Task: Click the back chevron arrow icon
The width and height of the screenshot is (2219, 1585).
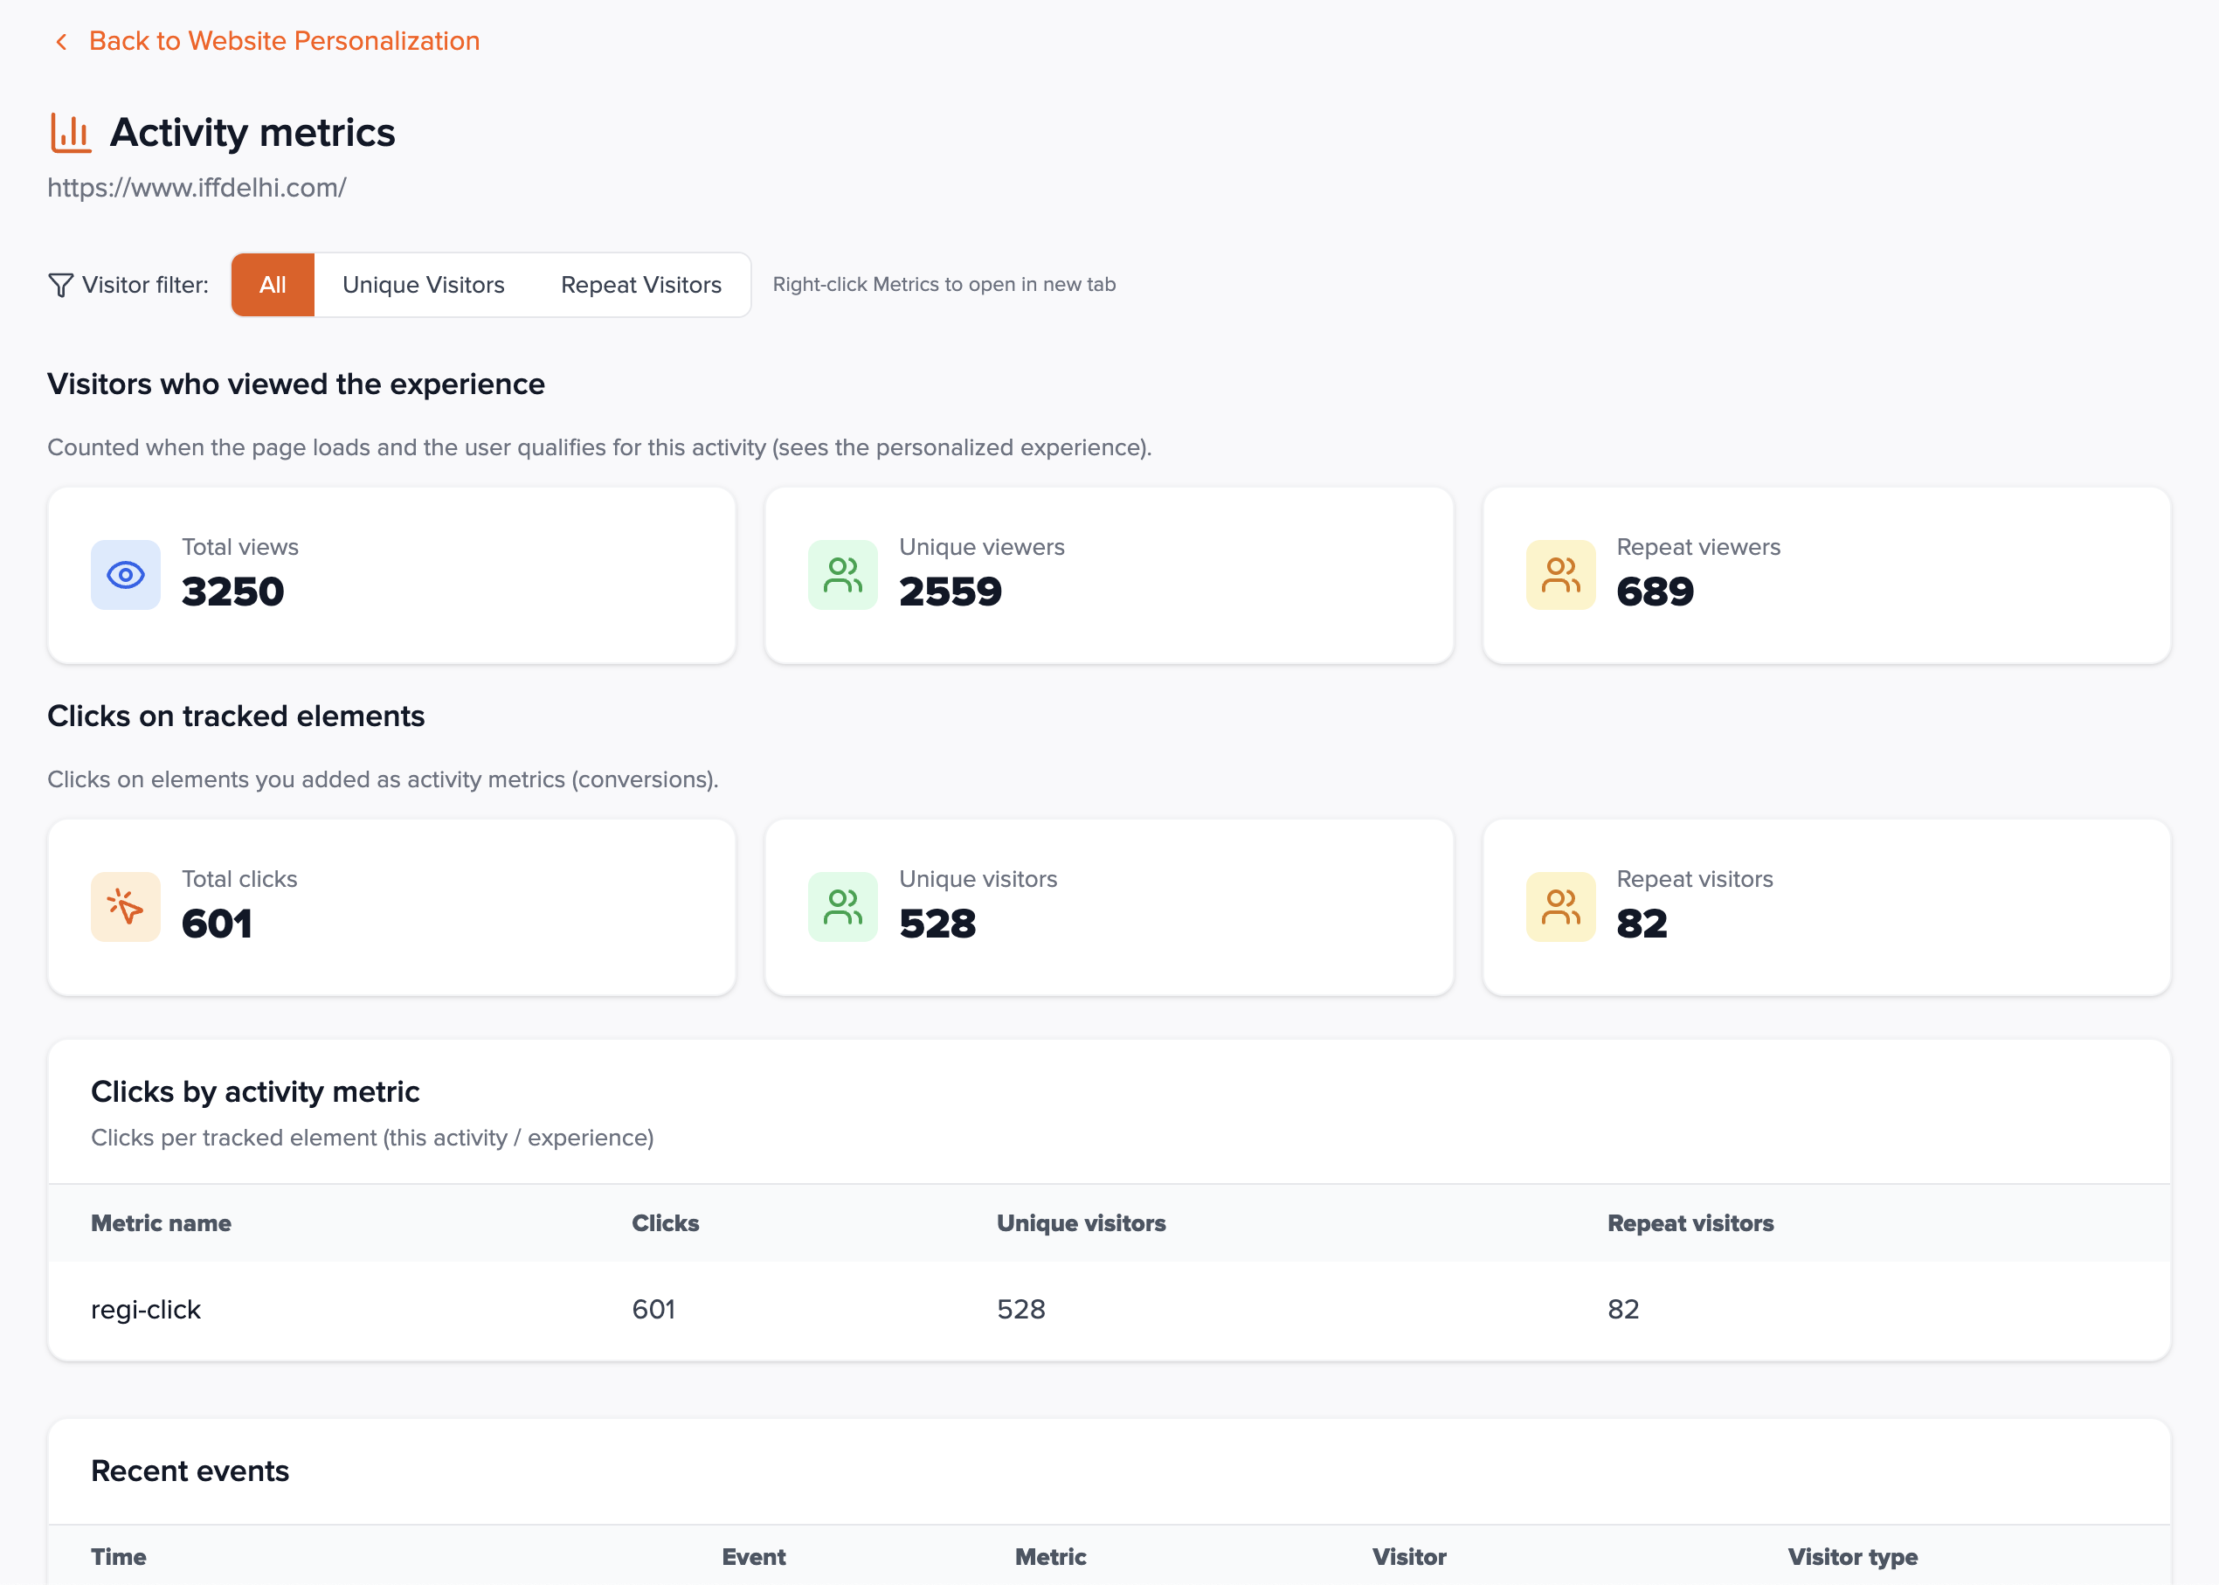Action: [x=61, y=41]
